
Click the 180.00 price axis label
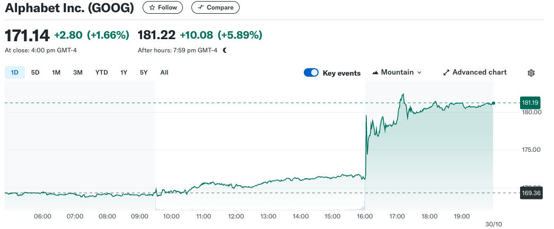point(531,113)
